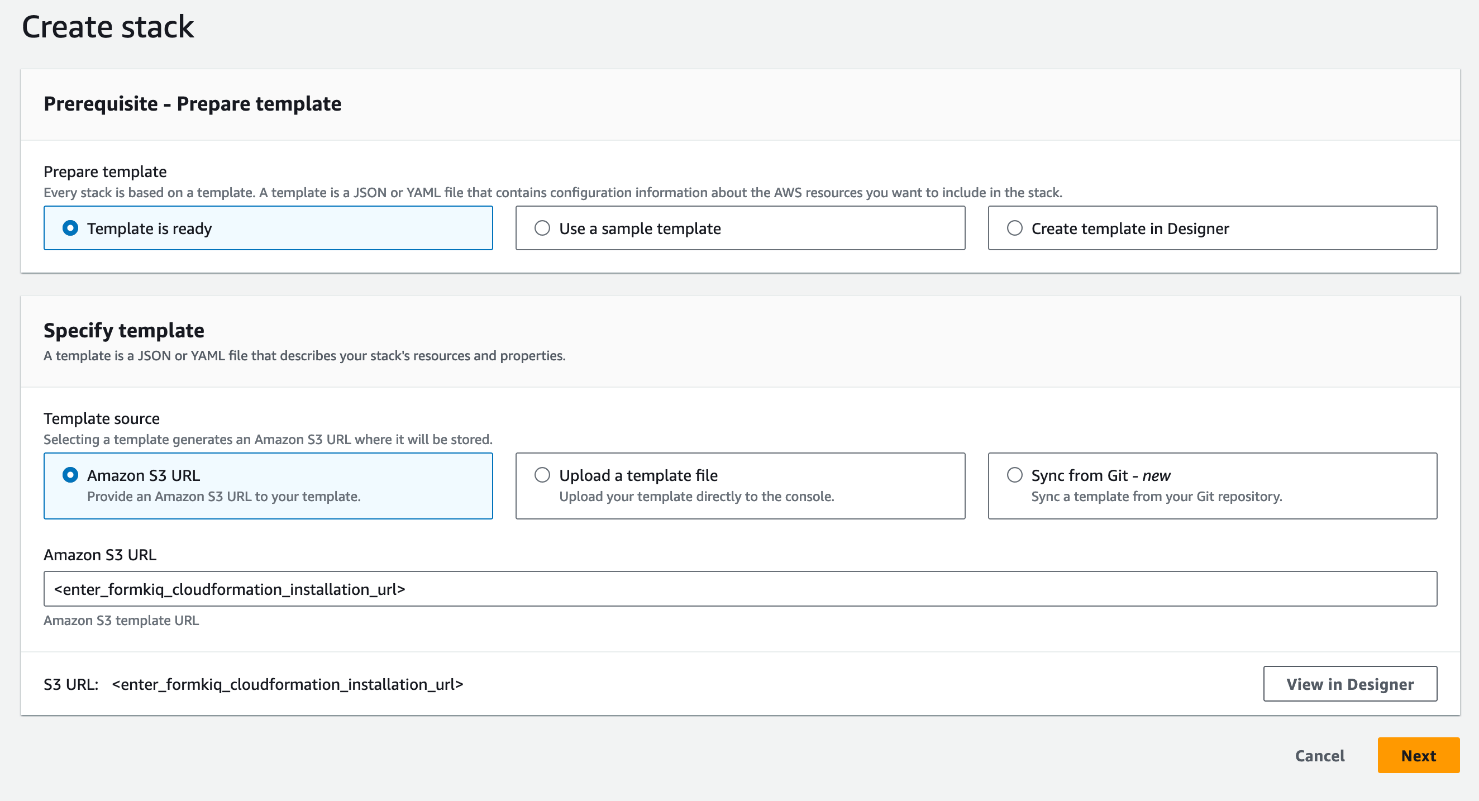This screenshot has height=801, width=1479.
Task: Click 'Upload your template directly to the console.' text
Action: (696, 497)
